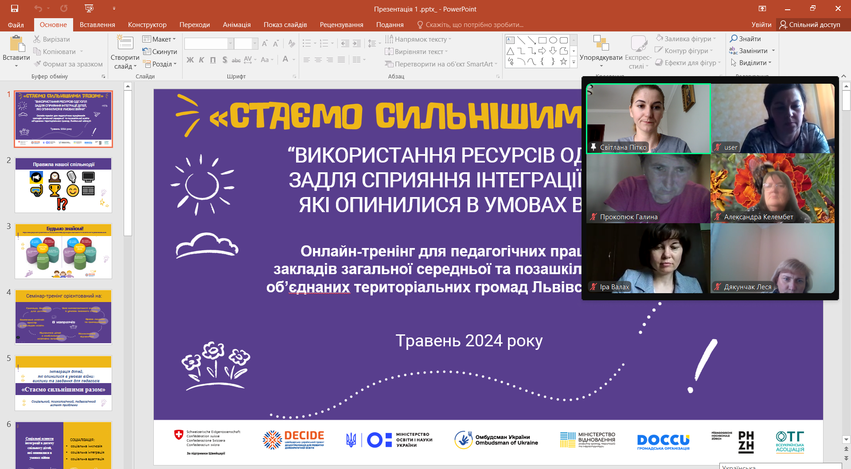Expand the Section (Розділ) dropdown
851x469 pixels.
pos(160,64)
